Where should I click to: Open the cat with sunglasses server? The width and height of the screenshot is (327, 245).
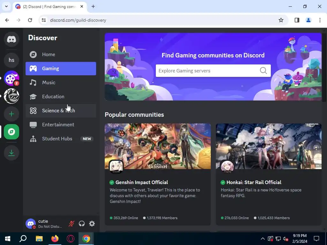point(11,96)
